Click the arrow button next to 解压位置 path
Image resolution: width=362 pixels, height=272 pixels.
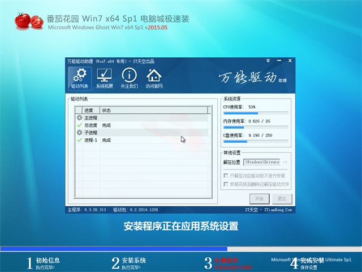tap(285, 162)
